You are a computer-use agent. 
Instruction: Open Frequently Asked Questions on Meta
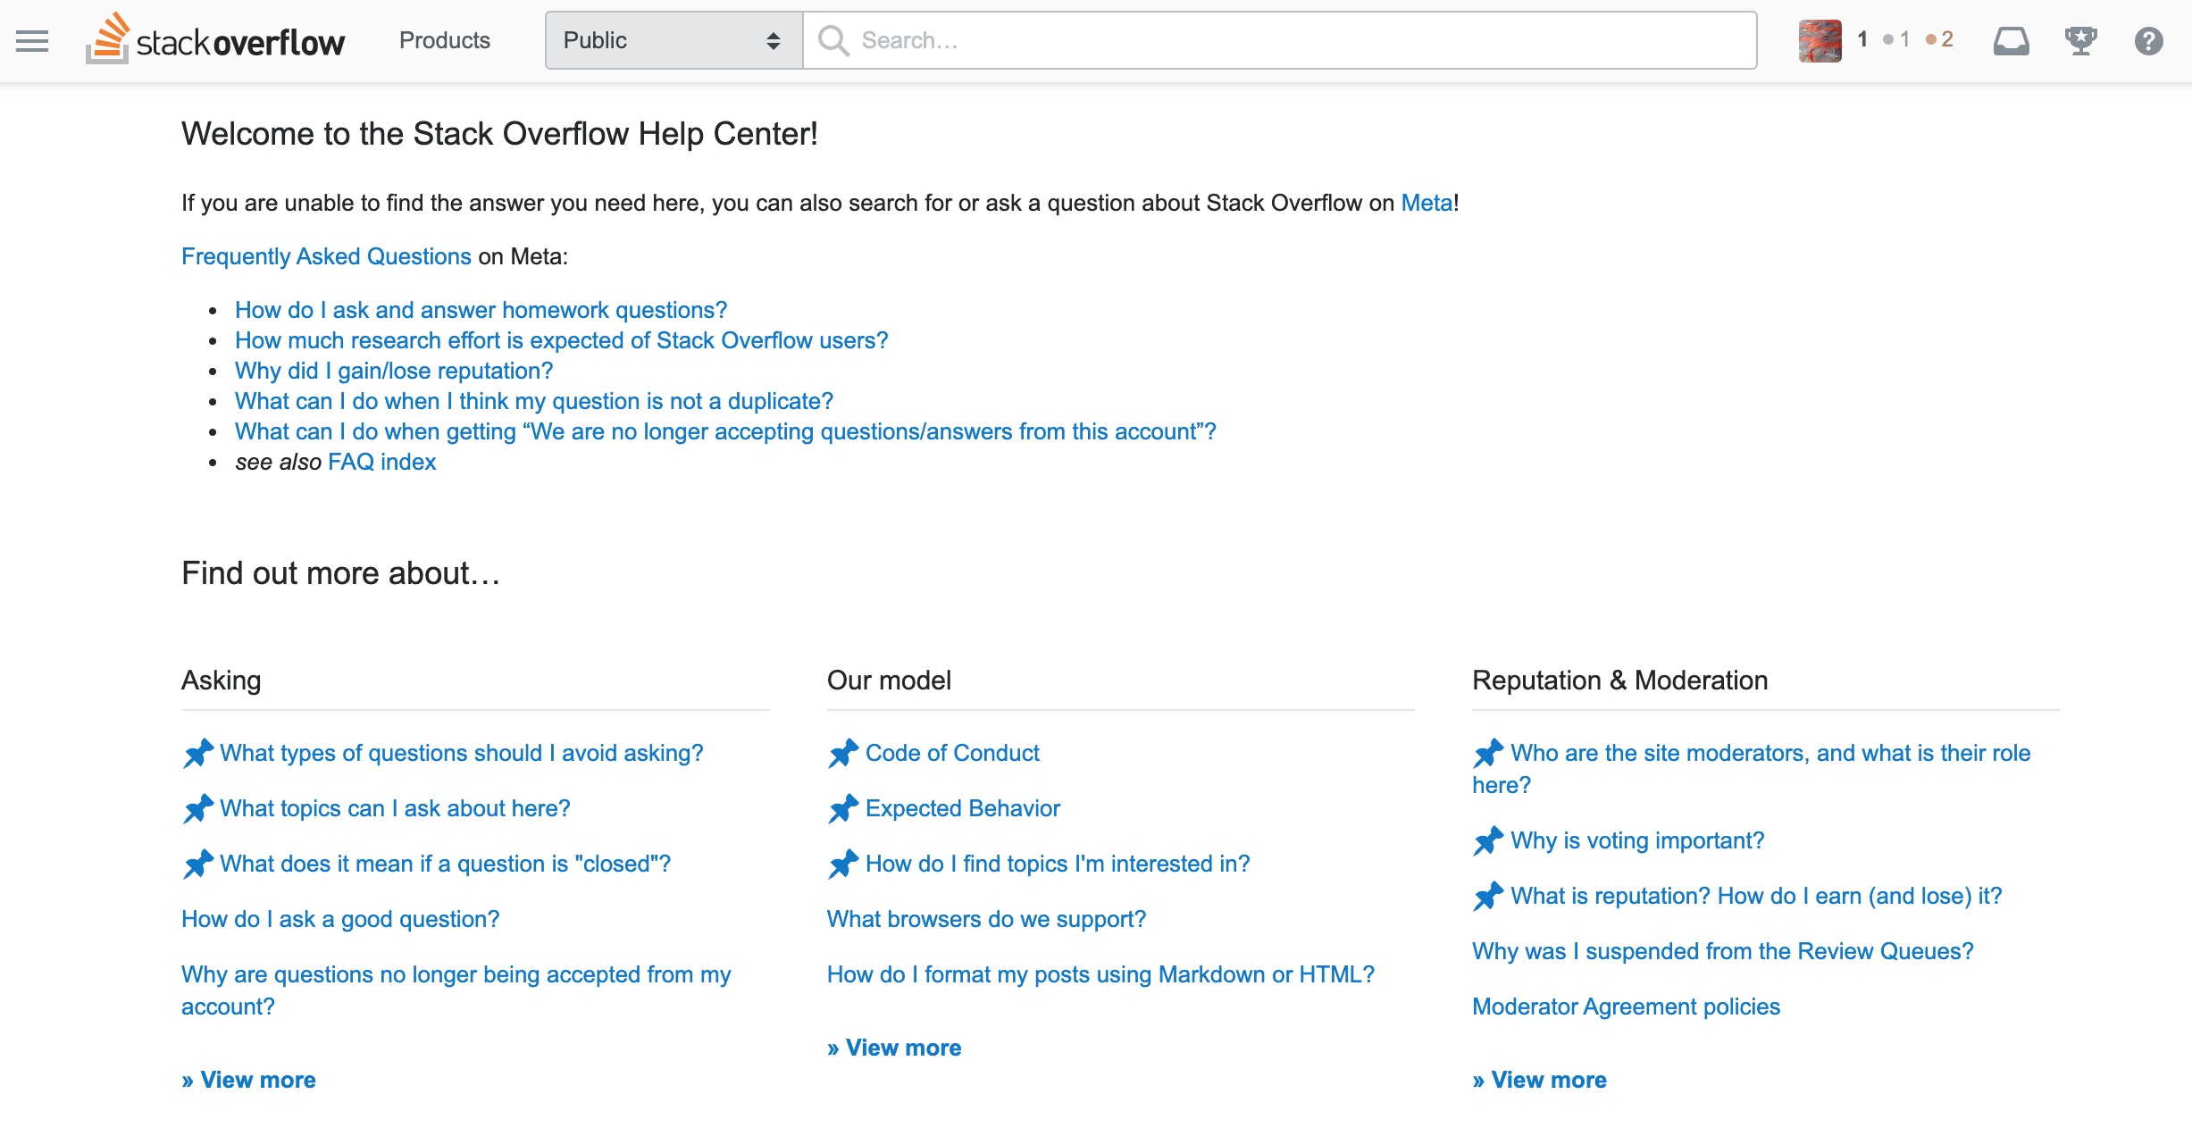[326, 256]
